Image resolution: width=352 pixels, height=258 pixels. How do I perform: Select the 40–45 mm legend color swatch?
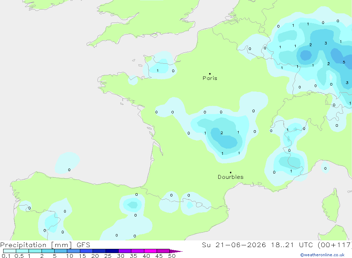point(150,251)
